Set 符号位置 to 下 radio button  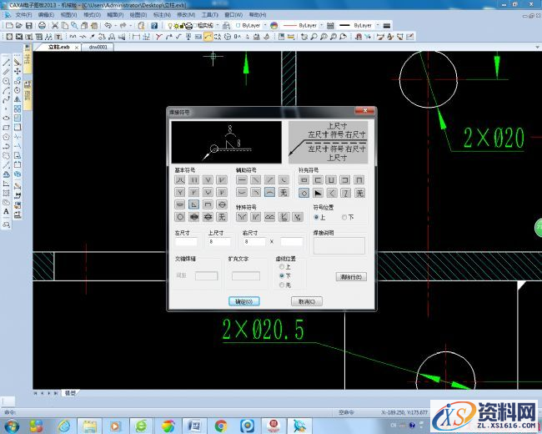pyautogui.click(x=344, y=217)
